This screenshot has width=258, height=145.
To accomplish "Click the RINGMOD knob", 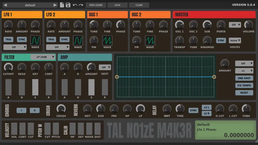I will click(207, 41).
